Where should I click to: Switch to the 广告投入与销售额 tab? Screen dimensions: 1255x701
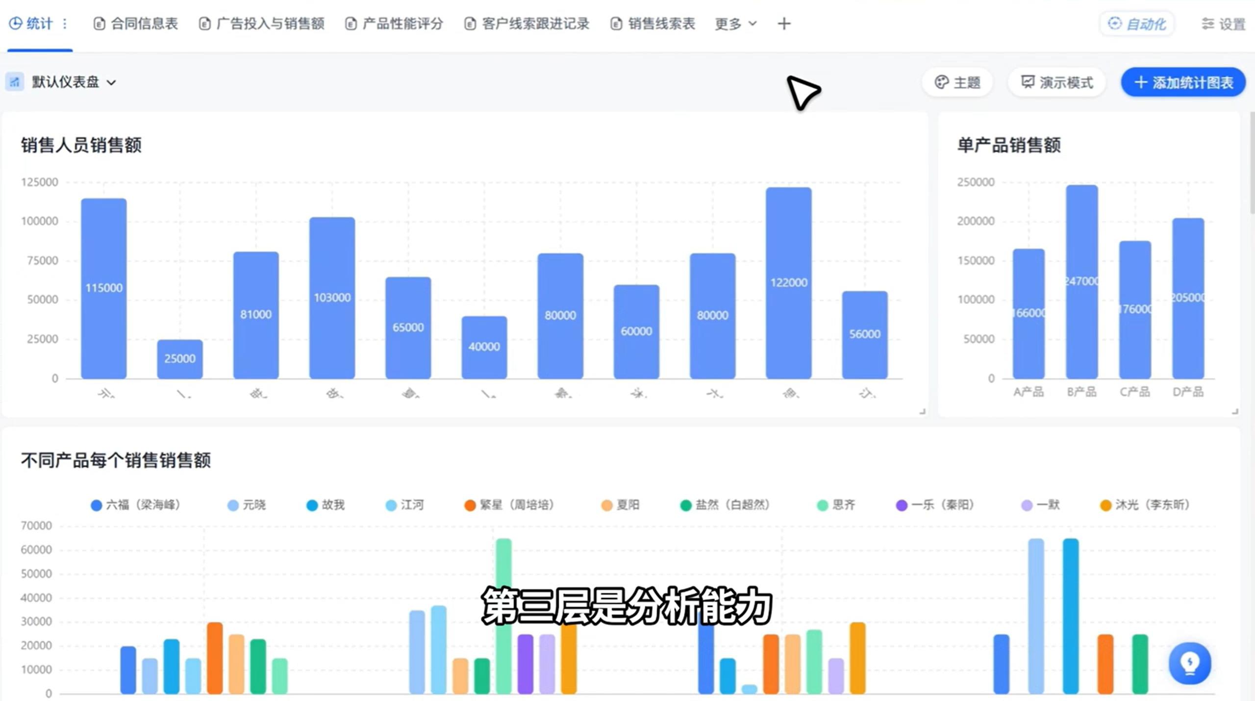[x=262, y=24]
